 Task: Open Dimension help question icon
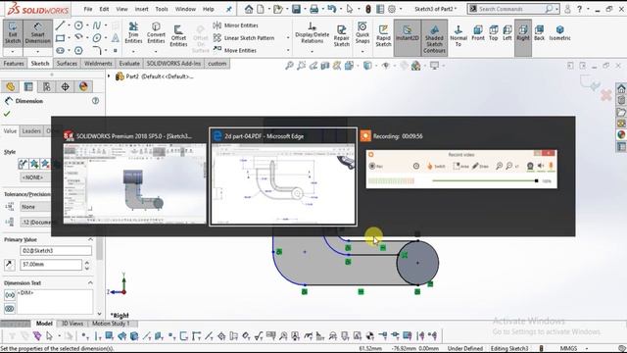(x=95, y=101)
